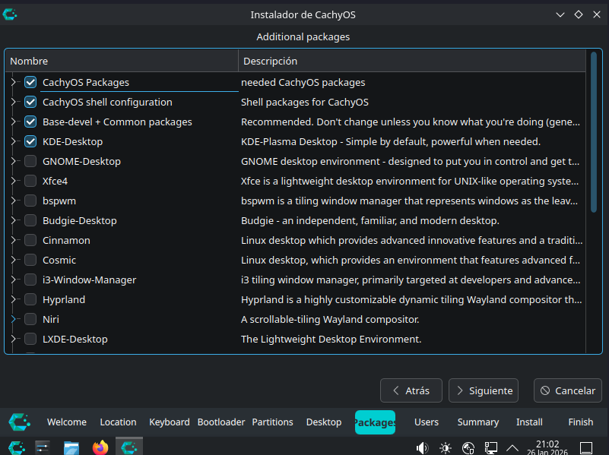Expand the Niri package group
This screenshot has width=609, height=455.
coord(14,319)
